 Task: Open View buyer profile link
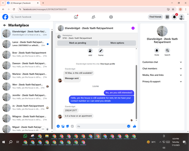point(107,64)
